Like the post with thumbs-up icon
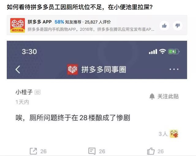This screenshot has height=156, width=196. 151,151
